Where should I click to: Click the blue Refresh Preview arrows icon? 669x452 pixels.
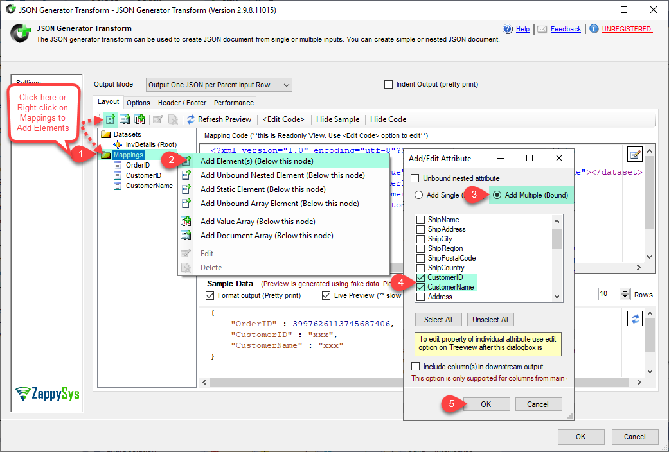tap(191, 119)
